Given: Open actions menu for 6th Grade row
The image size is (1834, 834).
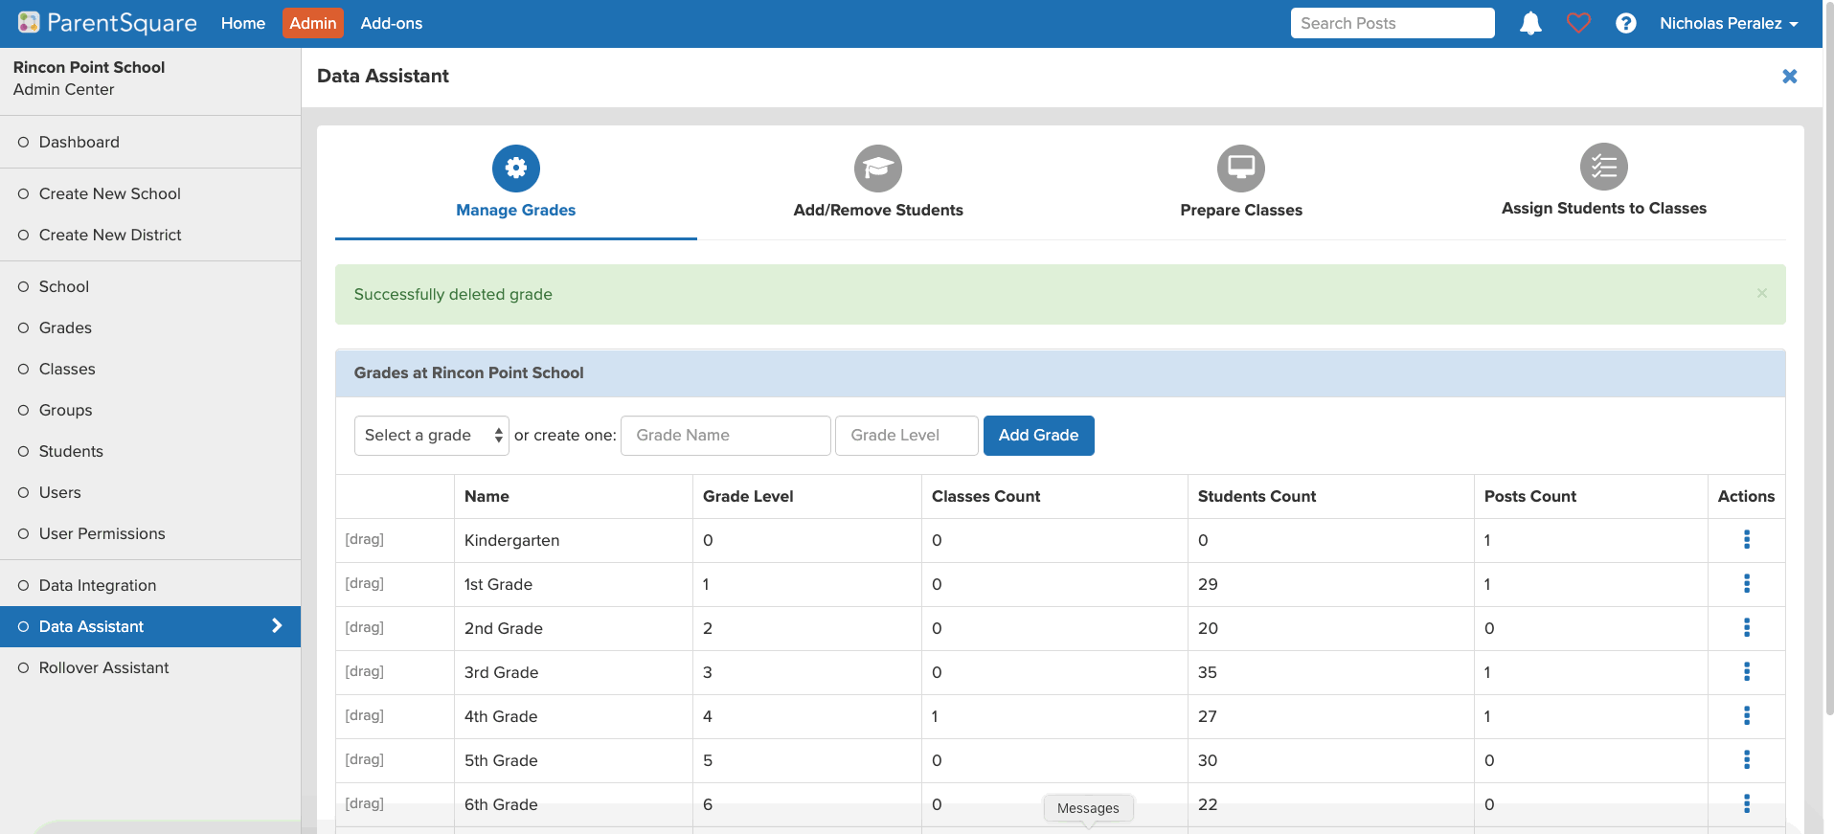Looking at the screenshot, I should (x=1747, y=803).
